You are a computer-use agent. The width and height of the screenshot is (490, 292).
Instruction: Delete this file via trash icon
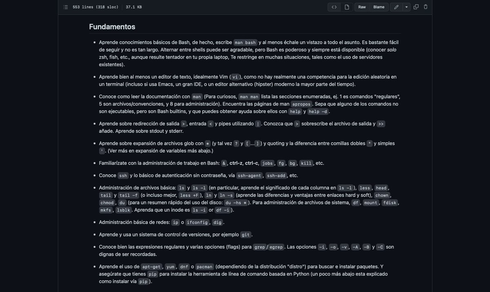(425, 7)
